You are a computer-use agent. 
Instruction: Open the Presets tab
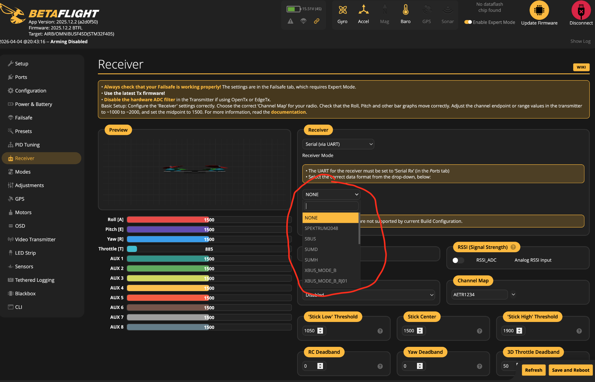point(42,131)
